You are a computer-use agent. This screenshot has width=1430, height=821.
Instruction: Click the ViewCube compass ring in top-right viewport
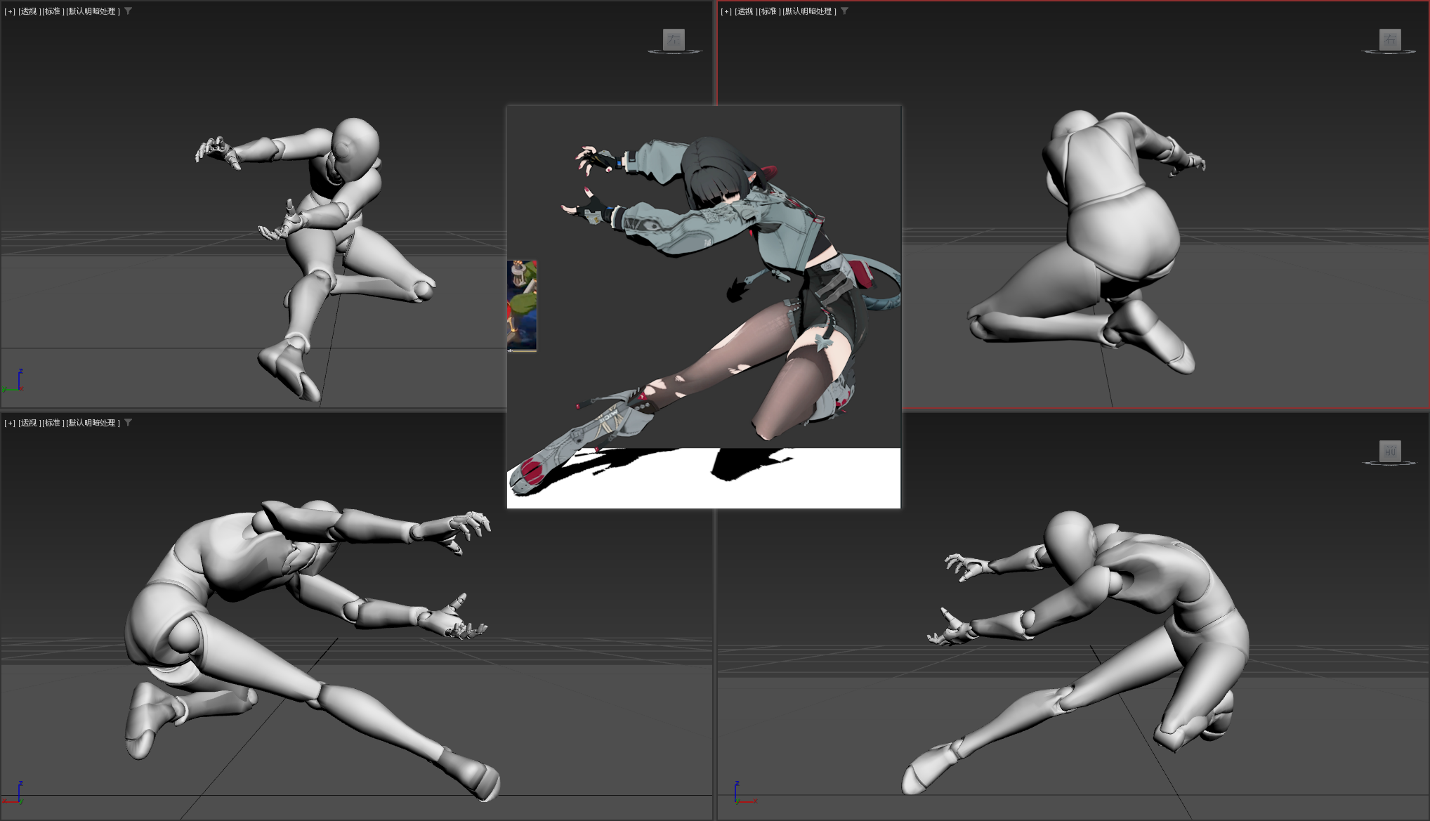(1389, 52)
